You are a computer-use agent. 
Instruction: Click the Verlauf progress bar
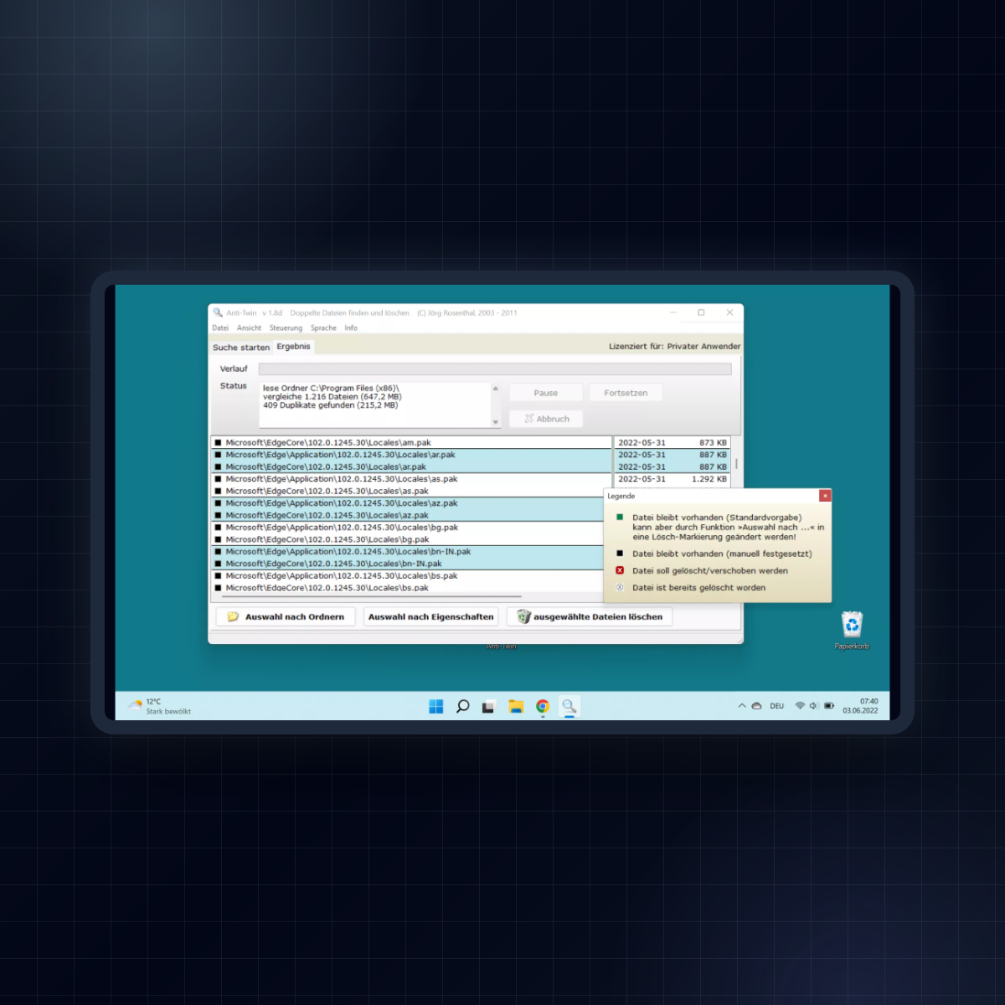click(495, 369)
